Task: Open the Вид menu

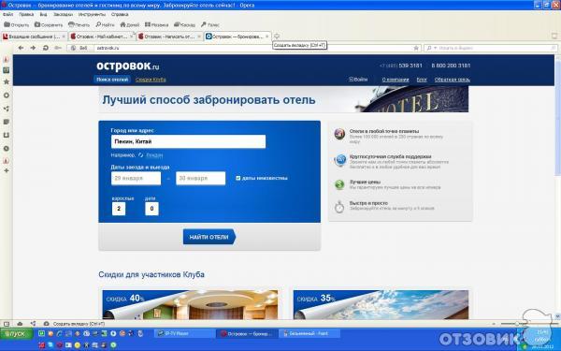Action: [43, 14]
